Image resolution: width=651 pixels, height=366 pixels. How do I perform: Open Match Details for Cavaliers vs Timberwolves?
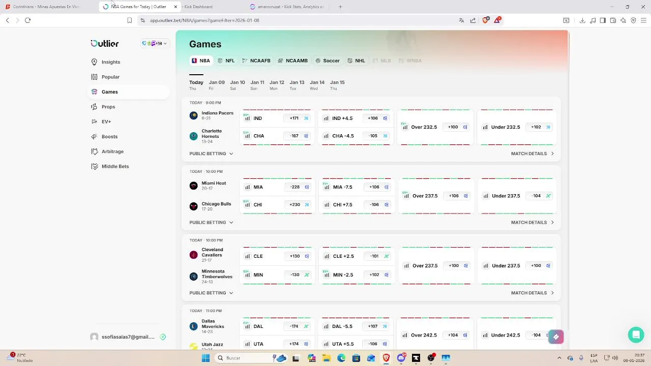(x=532, y=293)
